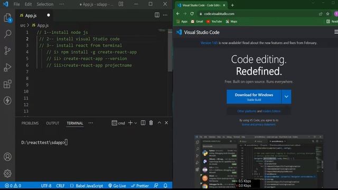The width and height of the screenshot is (338, 190).
Task: Open the Search view in activity bar
Action: (x=7, y=34)
